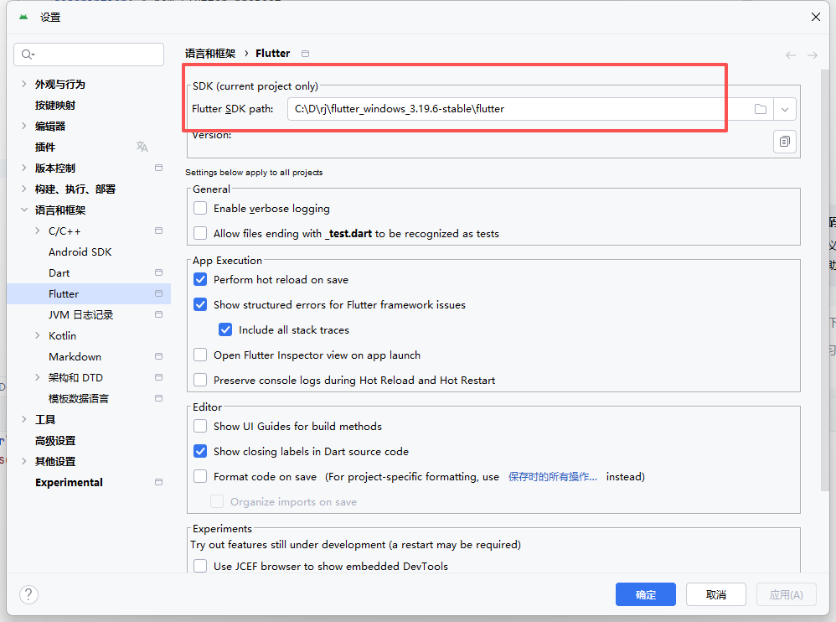
Task: Click the help question mark button
Action: tap(28, 593)
